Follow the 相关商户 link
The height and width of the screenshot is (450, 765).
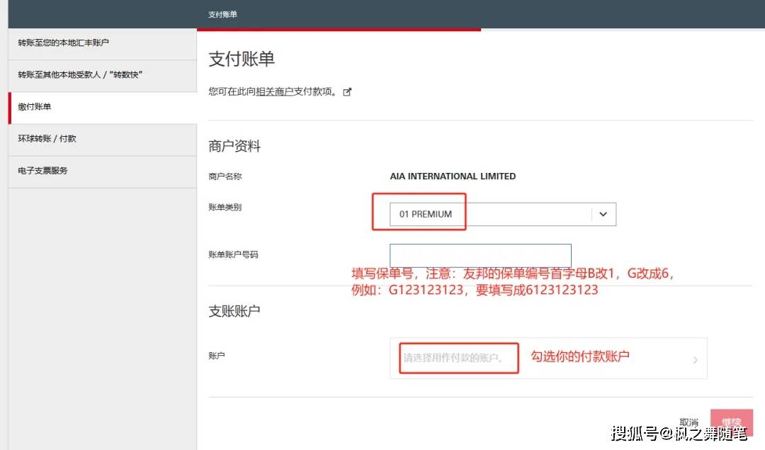[274, 91]
